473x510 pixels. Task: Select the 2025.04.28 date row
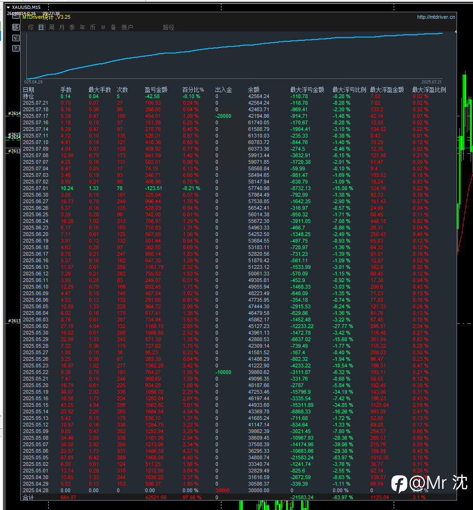click(x=36, y=490)
